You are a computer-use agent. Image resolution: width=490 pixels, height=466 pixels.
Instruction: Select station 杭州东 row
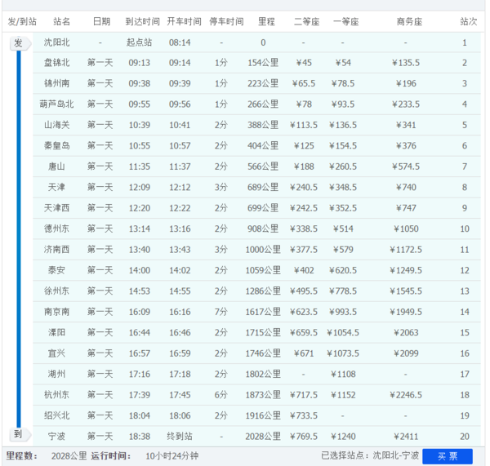click(x=256, y=395)
